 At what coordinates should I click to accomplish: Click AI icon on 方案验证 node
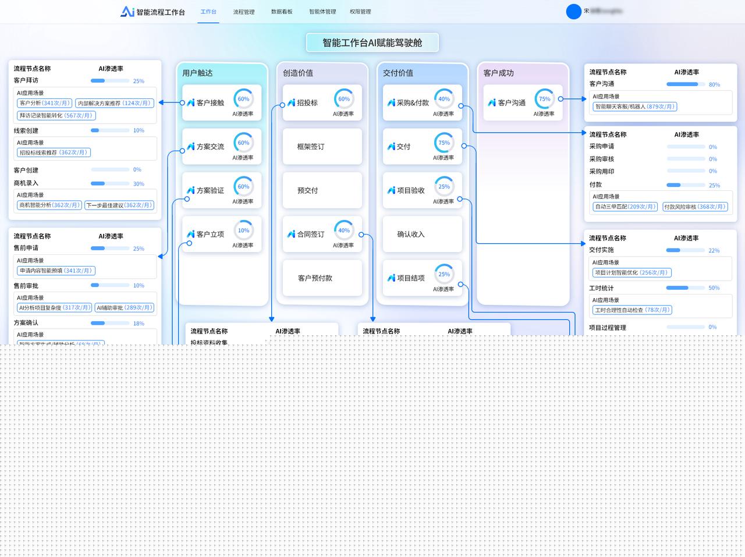click(x=190, y=190)
